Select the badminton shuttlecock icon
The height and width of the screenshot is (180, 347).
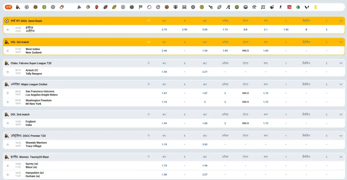(x=79, y=7)
